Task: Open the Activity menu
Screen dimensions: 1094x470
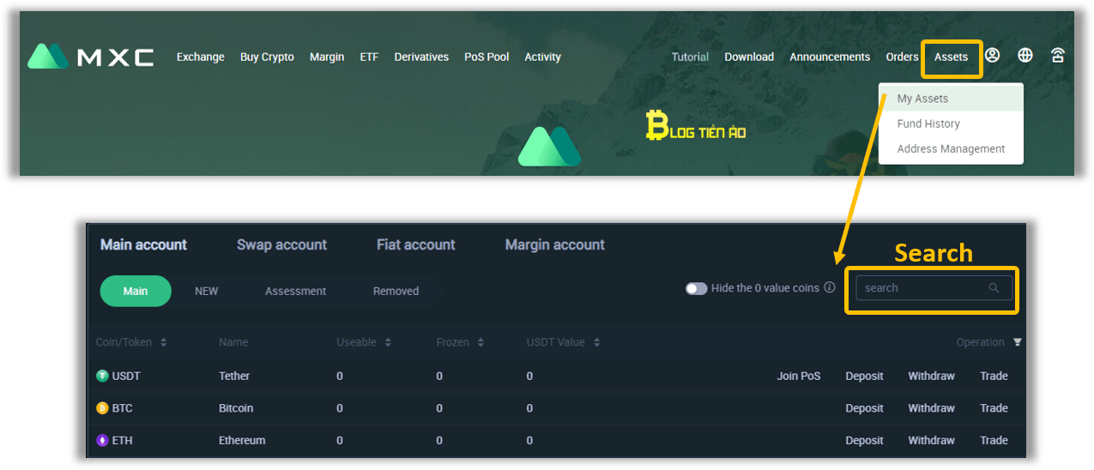Action: 542,57
